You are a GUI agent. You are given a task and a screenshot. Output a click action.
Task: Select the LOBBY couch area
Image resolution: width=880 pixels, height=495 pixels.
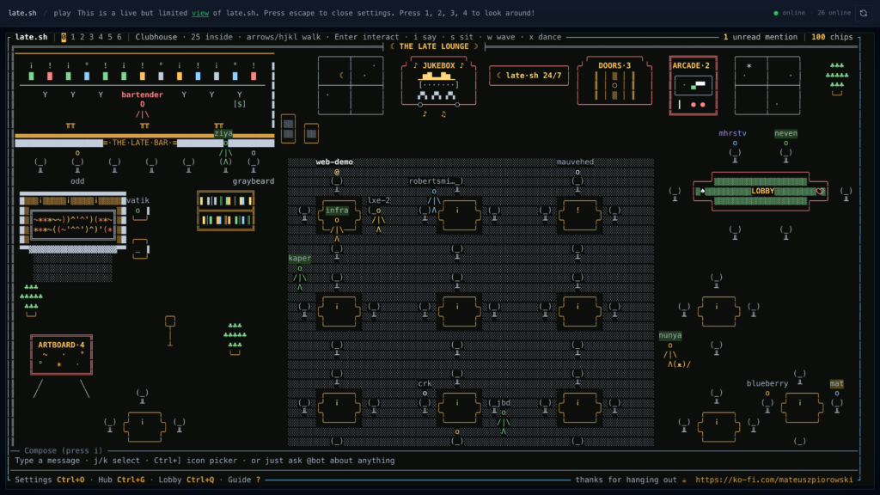tap(761, 192)
